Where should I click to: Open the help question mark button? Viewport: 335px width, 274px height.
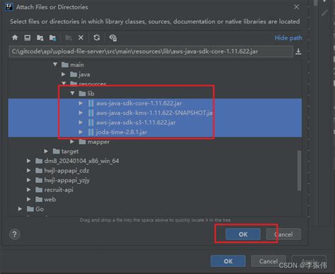(x=14, y=234)
